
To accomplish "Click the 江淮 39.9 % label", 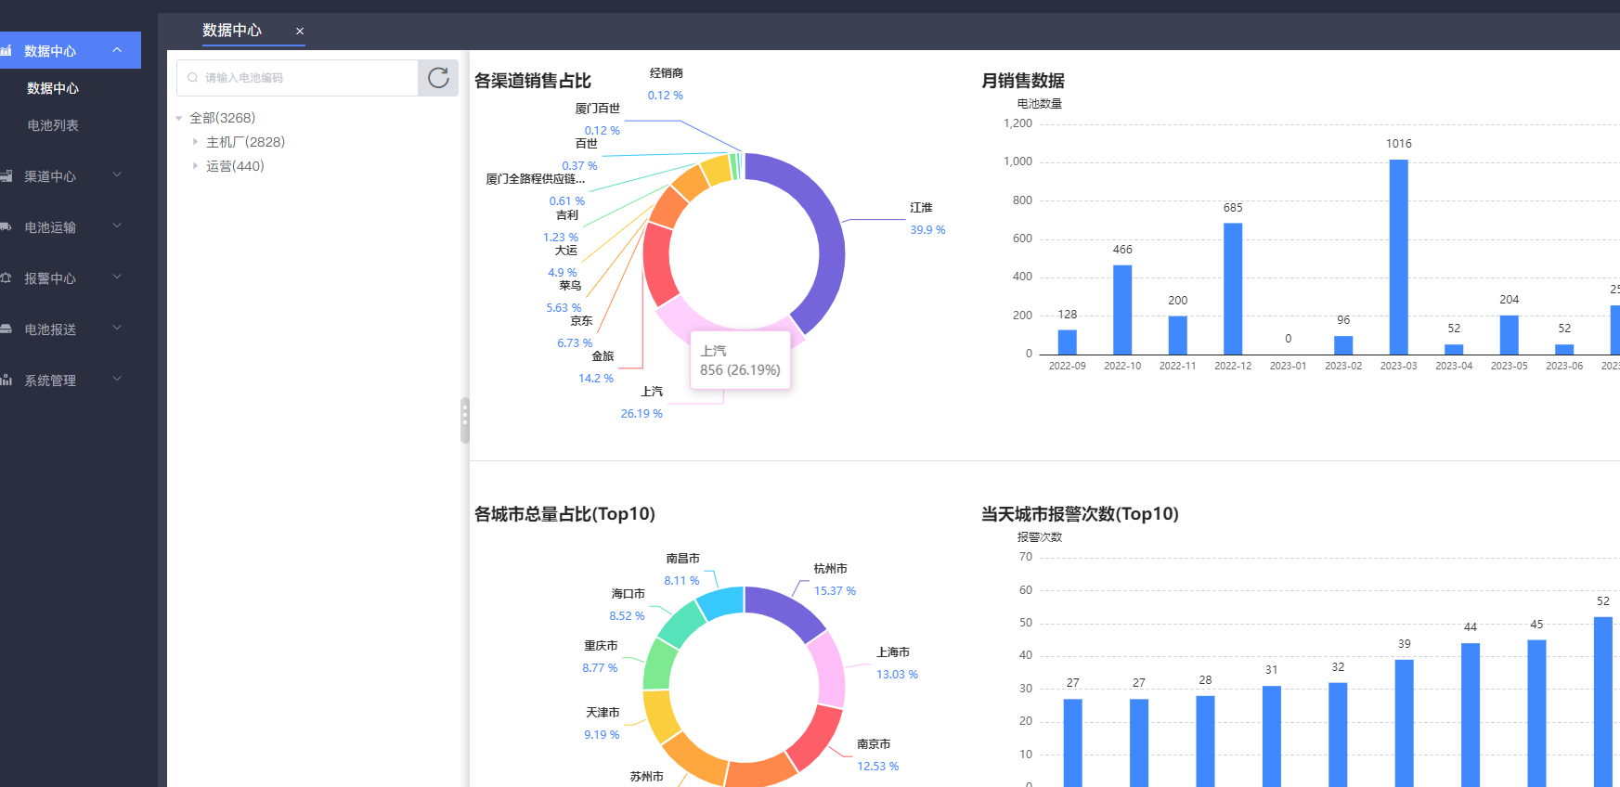I will pyautogui.click(x=927, y=219).
